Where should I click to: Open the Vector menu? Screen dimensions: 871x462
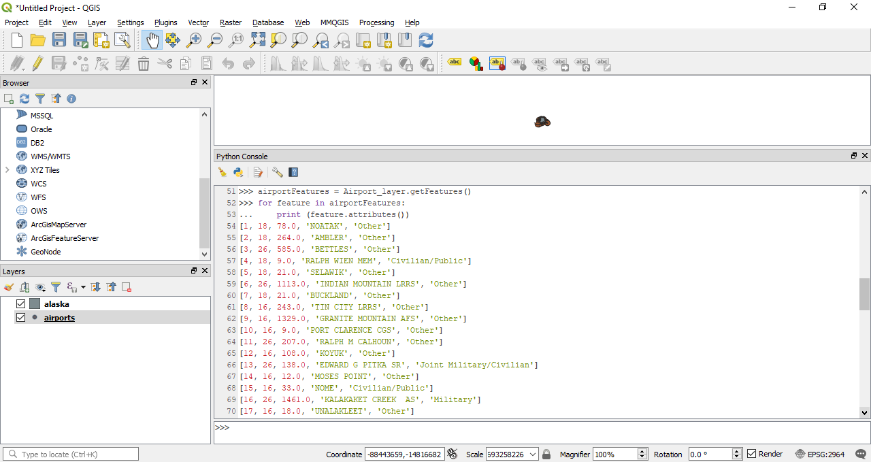pos(199,22)
